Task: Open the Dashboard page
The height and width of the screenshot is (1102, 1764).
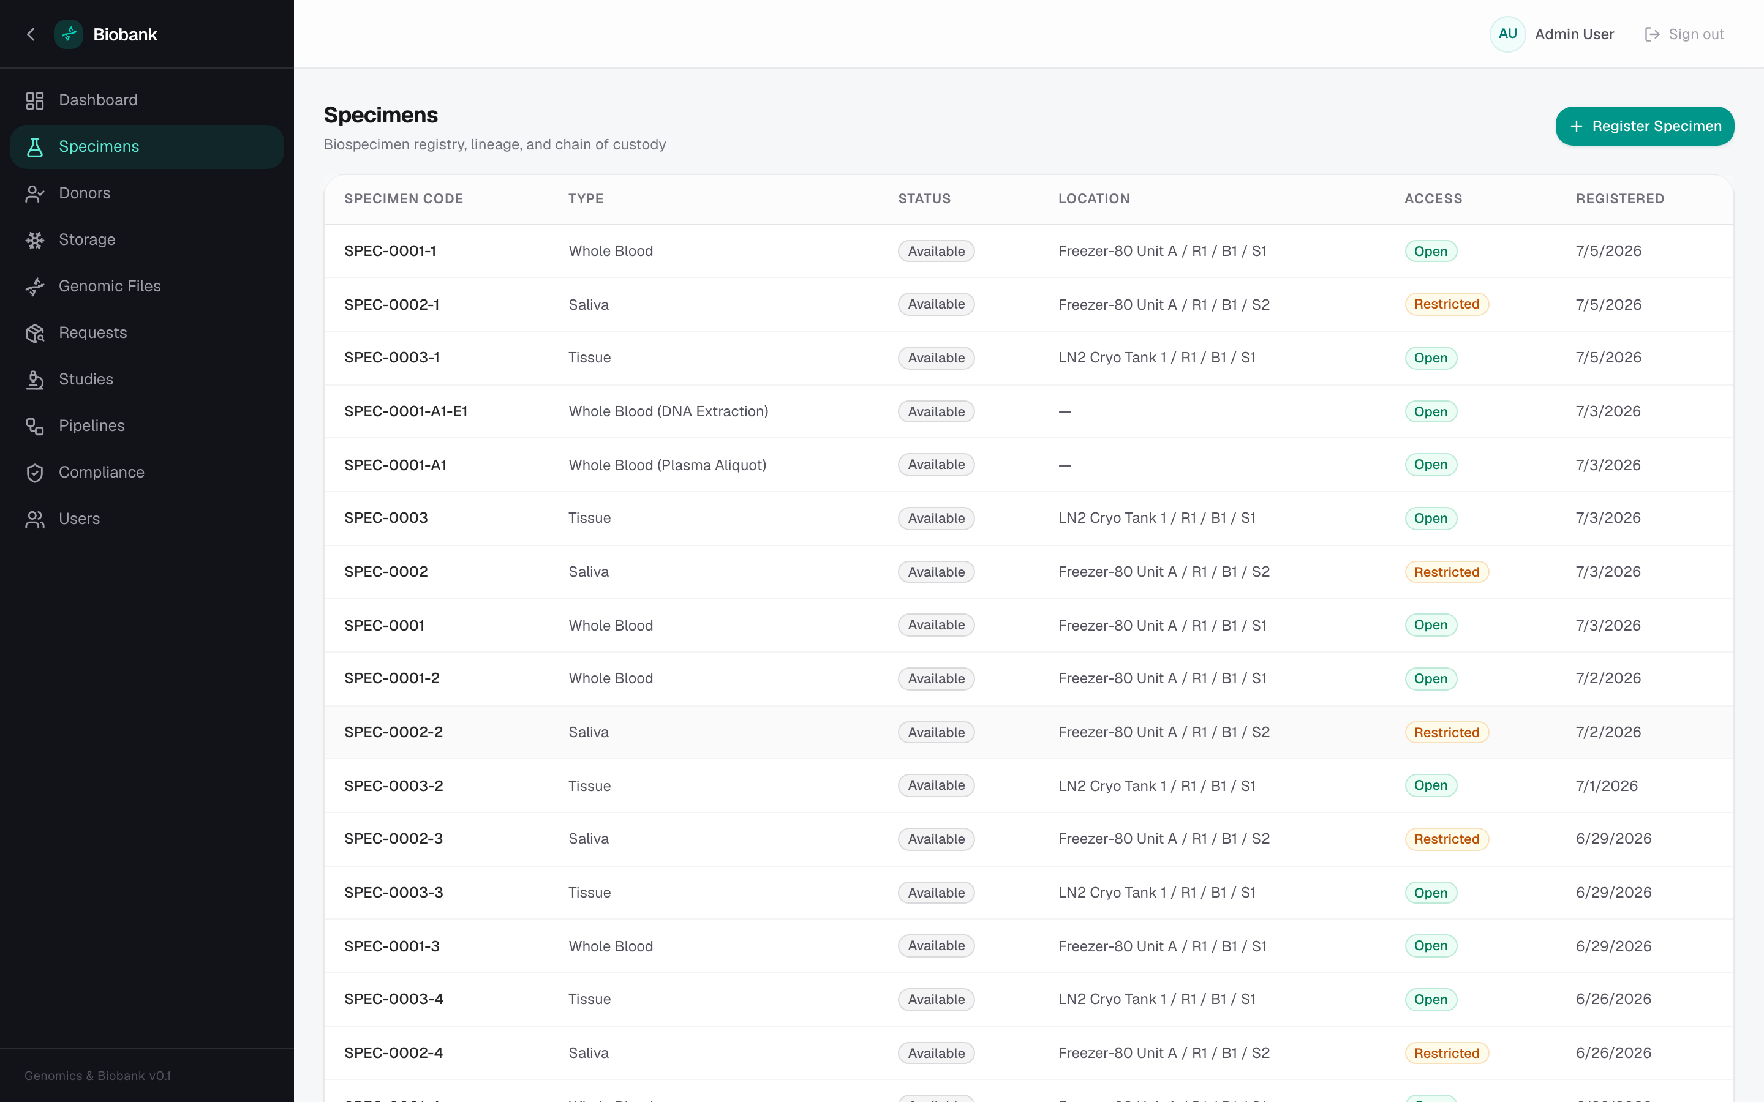Action: click(146, 100)
